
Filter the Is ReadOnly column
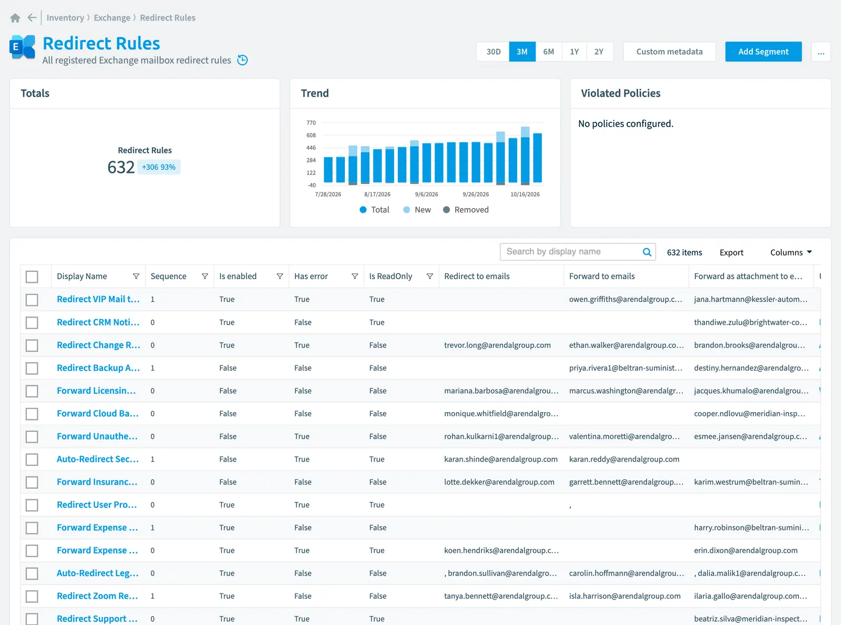click(429, 276)
